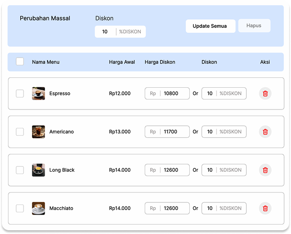Click the trash icon for Americano
The image size is (291, 234).
coord(265,132)
